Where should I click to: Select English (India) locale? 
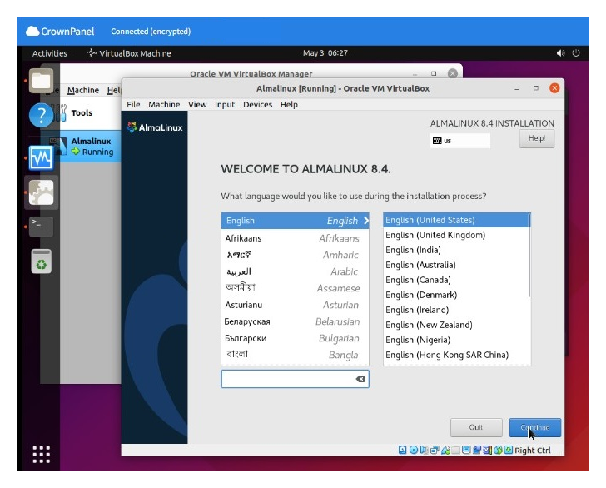(455, 250)
